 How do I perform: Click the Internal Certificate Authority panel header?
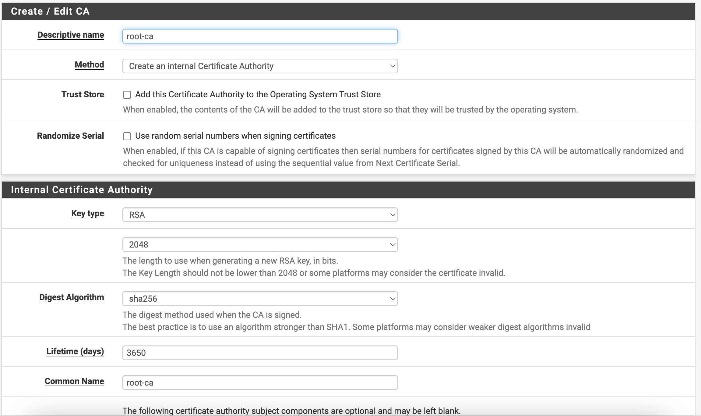[82, 190]
